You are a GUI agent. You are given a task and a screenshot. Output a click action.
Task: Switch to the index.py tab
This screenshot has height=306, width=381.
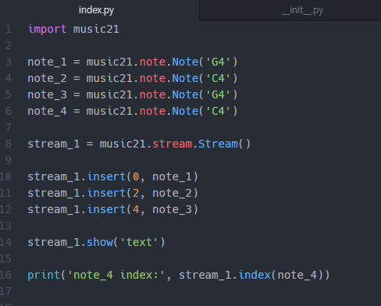[96, 10]
